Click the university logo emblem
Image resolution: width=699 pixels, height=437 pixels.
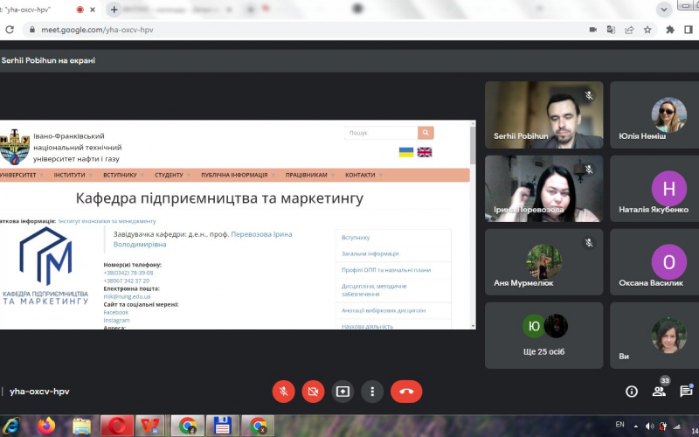click(15, 147)
